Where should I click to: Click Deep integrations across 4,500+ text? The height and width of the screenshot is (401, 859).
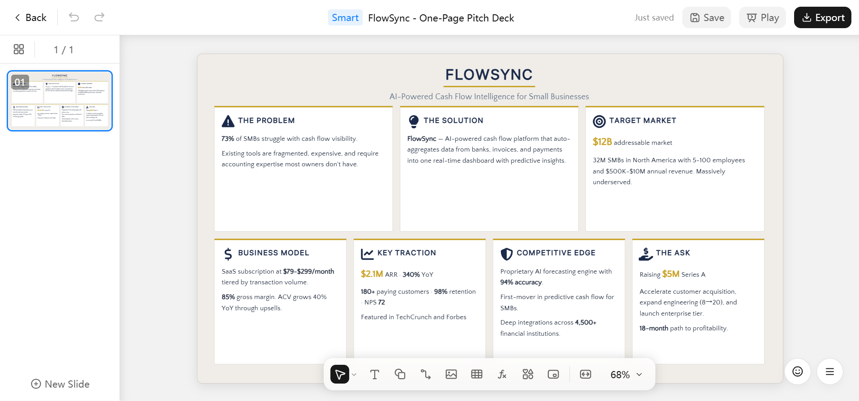pos(548,328)
